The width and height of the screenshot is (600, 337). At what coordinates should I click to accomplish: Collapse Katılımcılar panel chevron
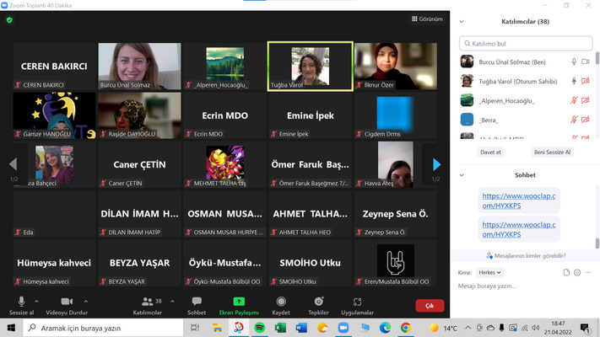click(x=462, y=22)
